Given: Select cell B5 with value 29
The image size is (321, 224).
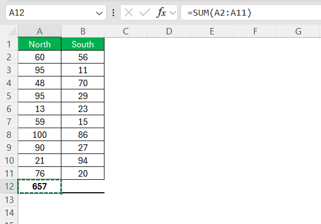Looking at the screenshot, I should pyautogui.click(x=83, y=96).
